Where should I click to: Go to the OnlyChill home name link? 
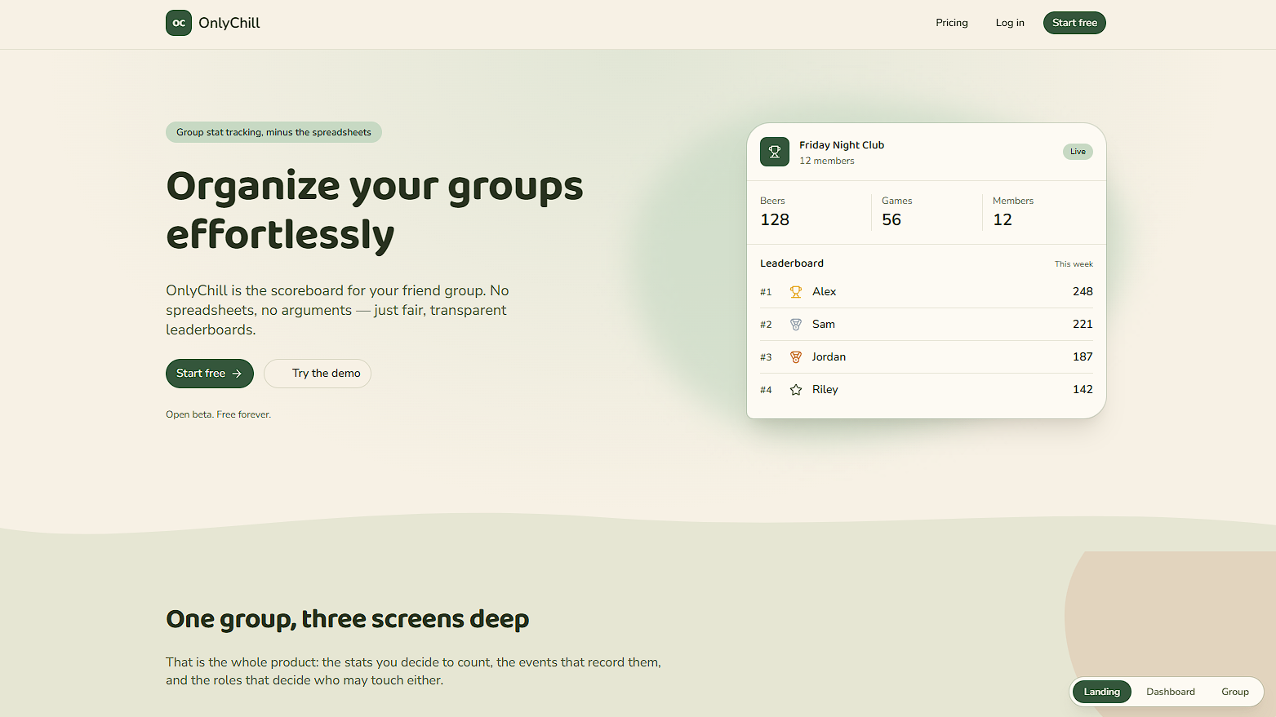(x=229, y=23)
